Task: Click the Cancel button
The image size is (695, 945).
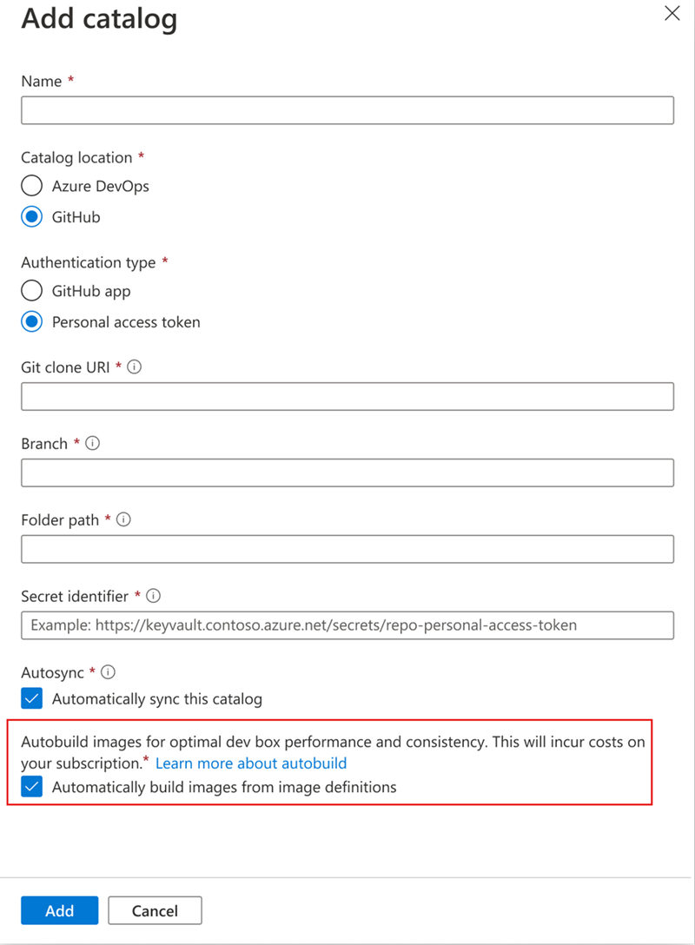Action: point(155,910)
